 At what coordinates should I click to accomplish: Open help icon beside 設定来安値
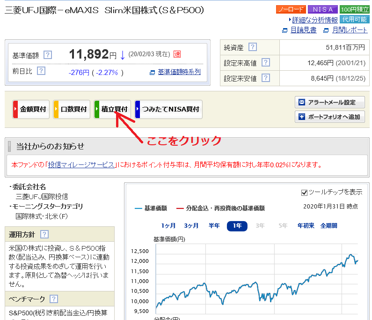click(266, 78)
